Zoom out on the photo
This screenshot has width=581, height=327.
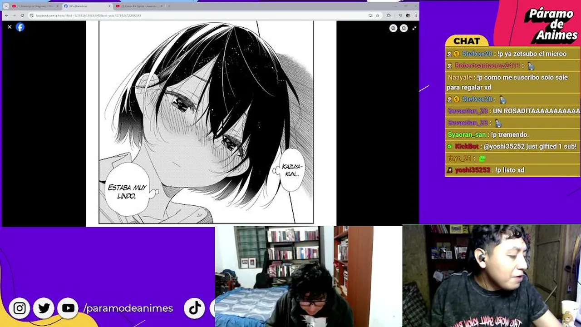point(404,28)
